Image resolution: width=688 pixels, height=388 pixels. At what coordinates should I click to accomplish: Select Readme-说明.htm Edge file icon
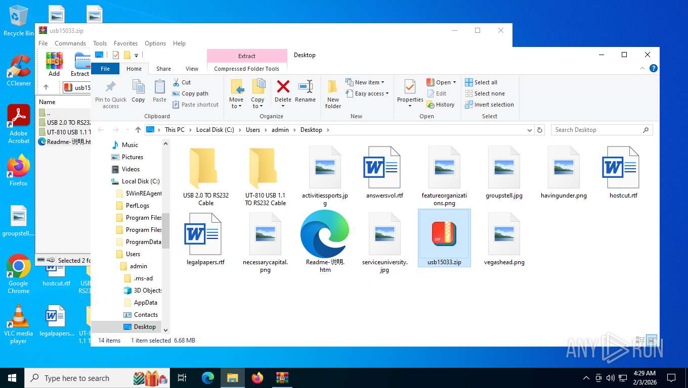tap(325, 234)
